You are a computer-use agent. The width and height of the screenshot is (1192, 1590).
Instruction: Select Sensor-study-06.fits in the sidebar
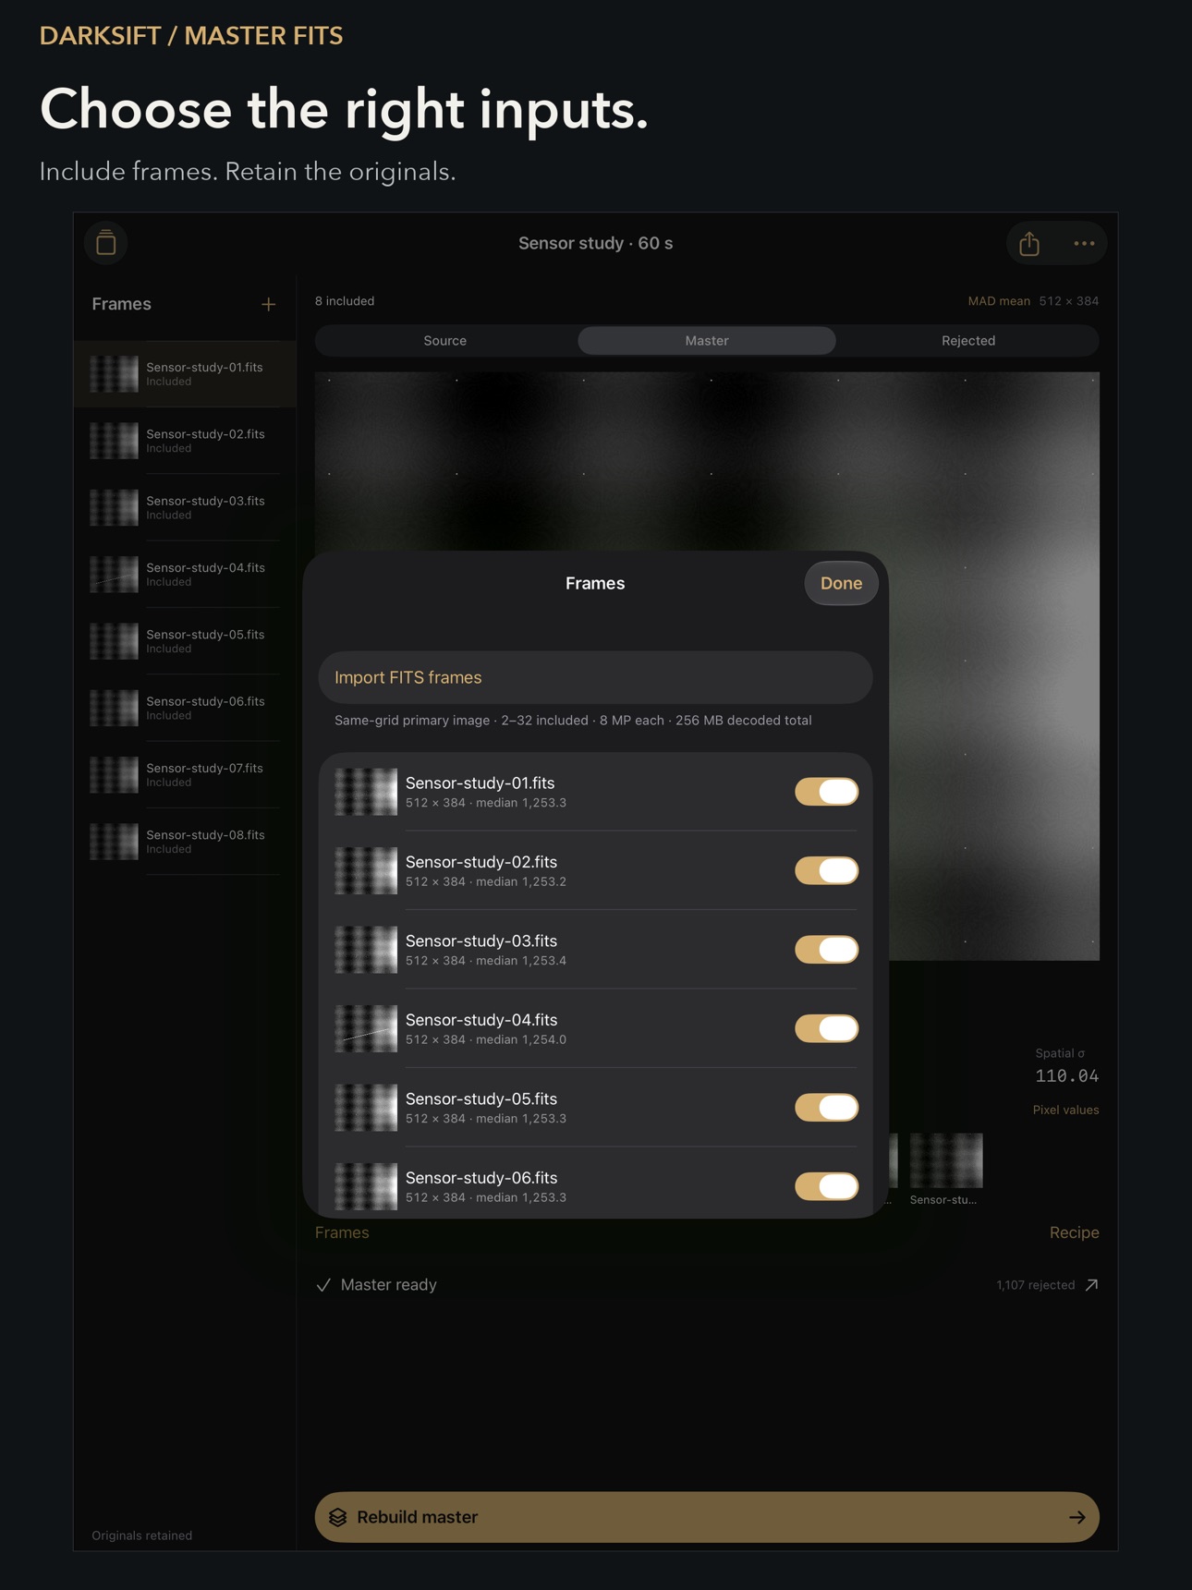185,708
